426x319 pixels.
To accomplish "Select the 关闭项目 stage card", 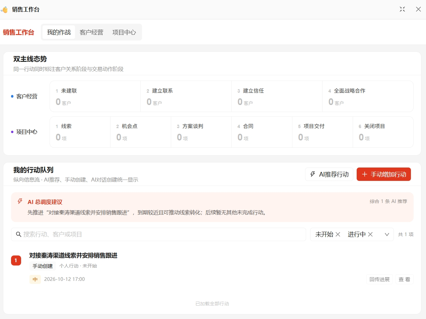I will click(383, 132).
